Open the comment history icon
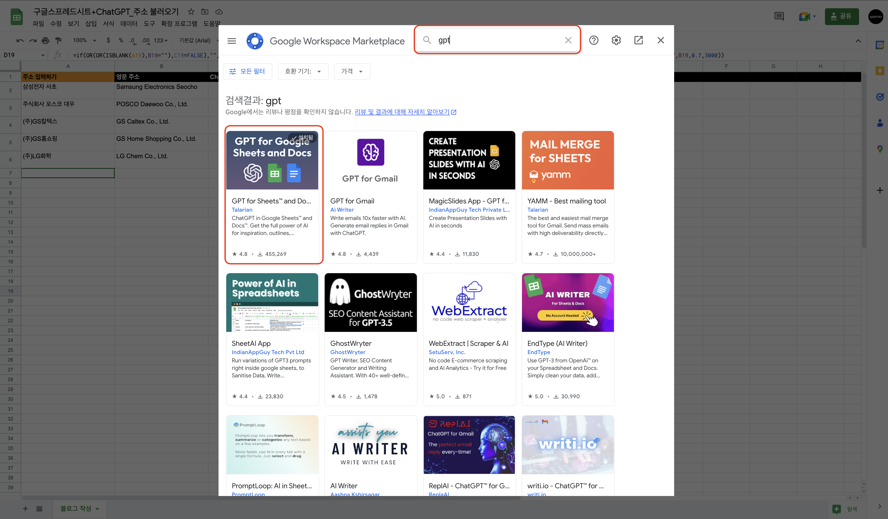This screenshot has height=519, width=888. [779, 16]
